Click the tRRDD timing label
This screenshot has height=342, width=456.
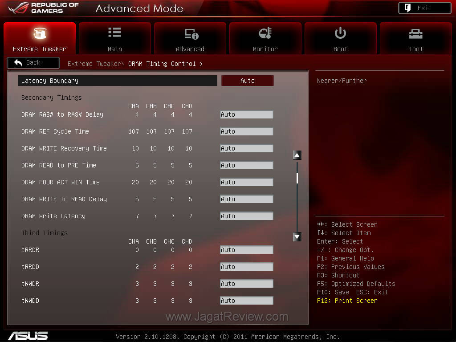point(30,267)
